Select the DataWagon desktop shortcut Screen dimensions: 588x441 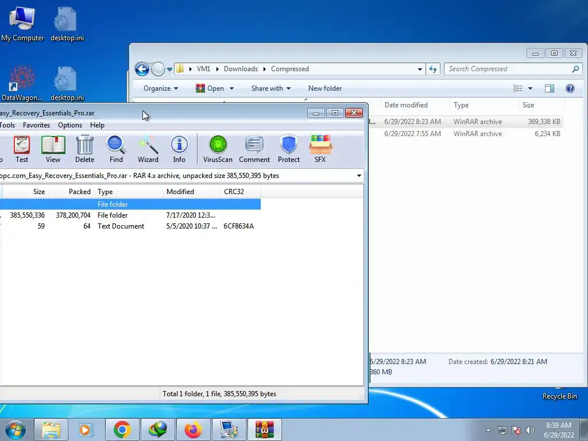[22, 83]
